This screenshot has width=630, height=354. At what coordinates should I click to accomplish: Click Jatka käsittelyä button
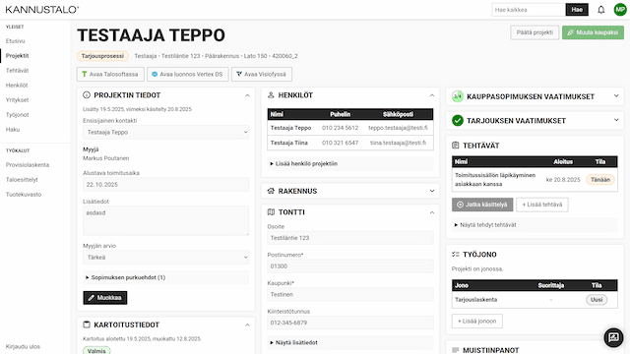tap(482, 205)
